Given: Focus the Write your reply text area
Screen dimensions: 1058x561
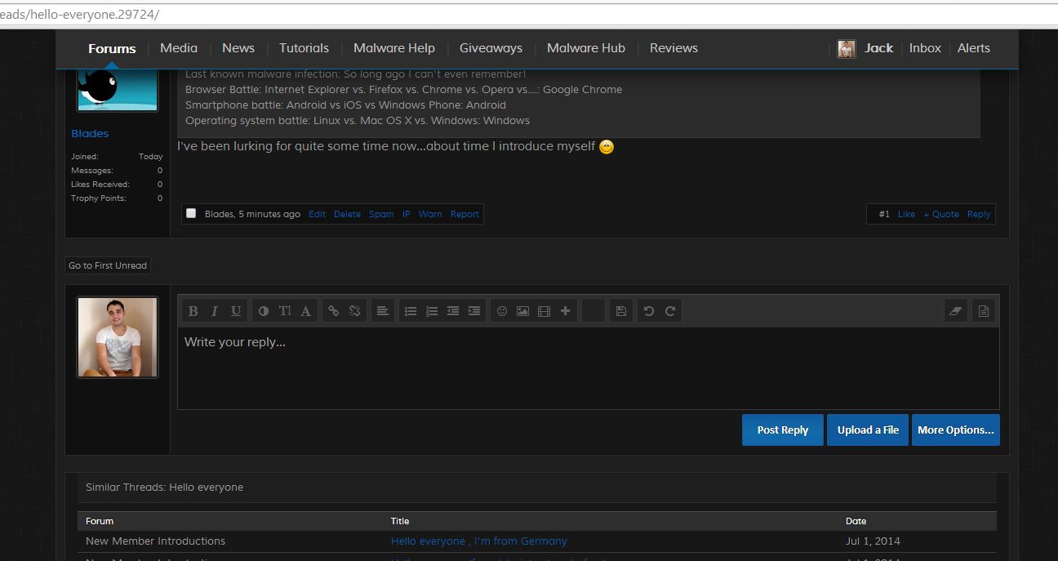Looking at the screenshot, I should tap(589, 368).
